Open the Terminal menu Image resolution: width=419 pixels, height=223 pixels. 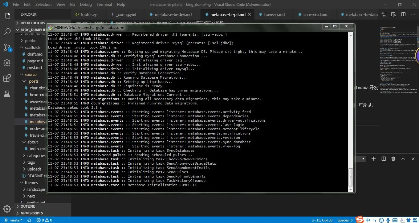pyautogui.click(x=104, y=4)
